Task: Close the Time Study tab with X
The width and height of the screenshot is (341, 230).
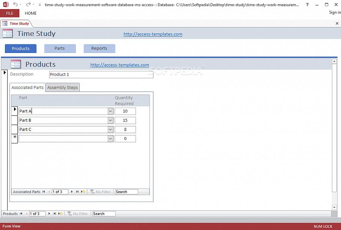Action: [337, 23]
